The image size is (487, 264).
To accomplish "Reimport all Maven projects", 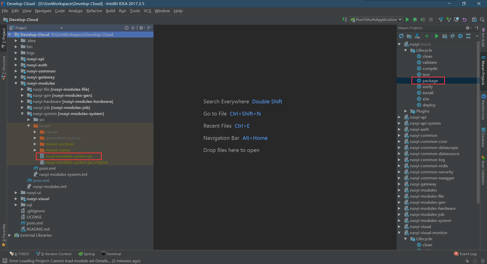I will (x=401, y=36).
